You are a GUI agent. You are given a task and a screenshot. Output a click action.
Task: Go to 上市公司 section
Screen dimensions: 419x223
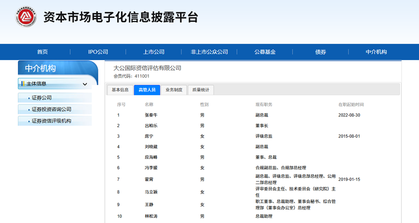point(154,52)
